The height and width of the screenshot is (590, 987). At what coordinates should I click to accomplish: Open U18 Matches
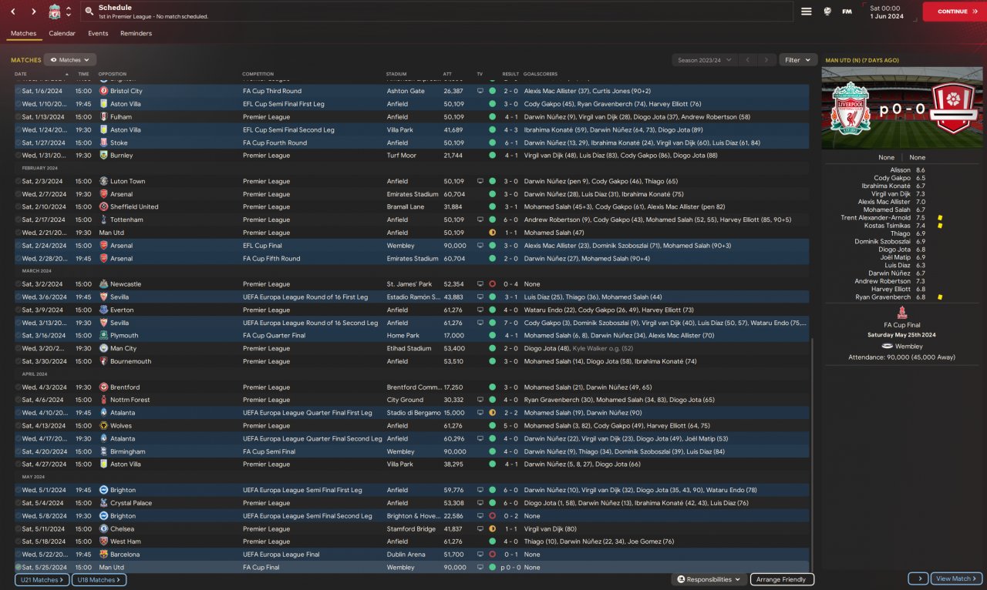coord(99,579)
